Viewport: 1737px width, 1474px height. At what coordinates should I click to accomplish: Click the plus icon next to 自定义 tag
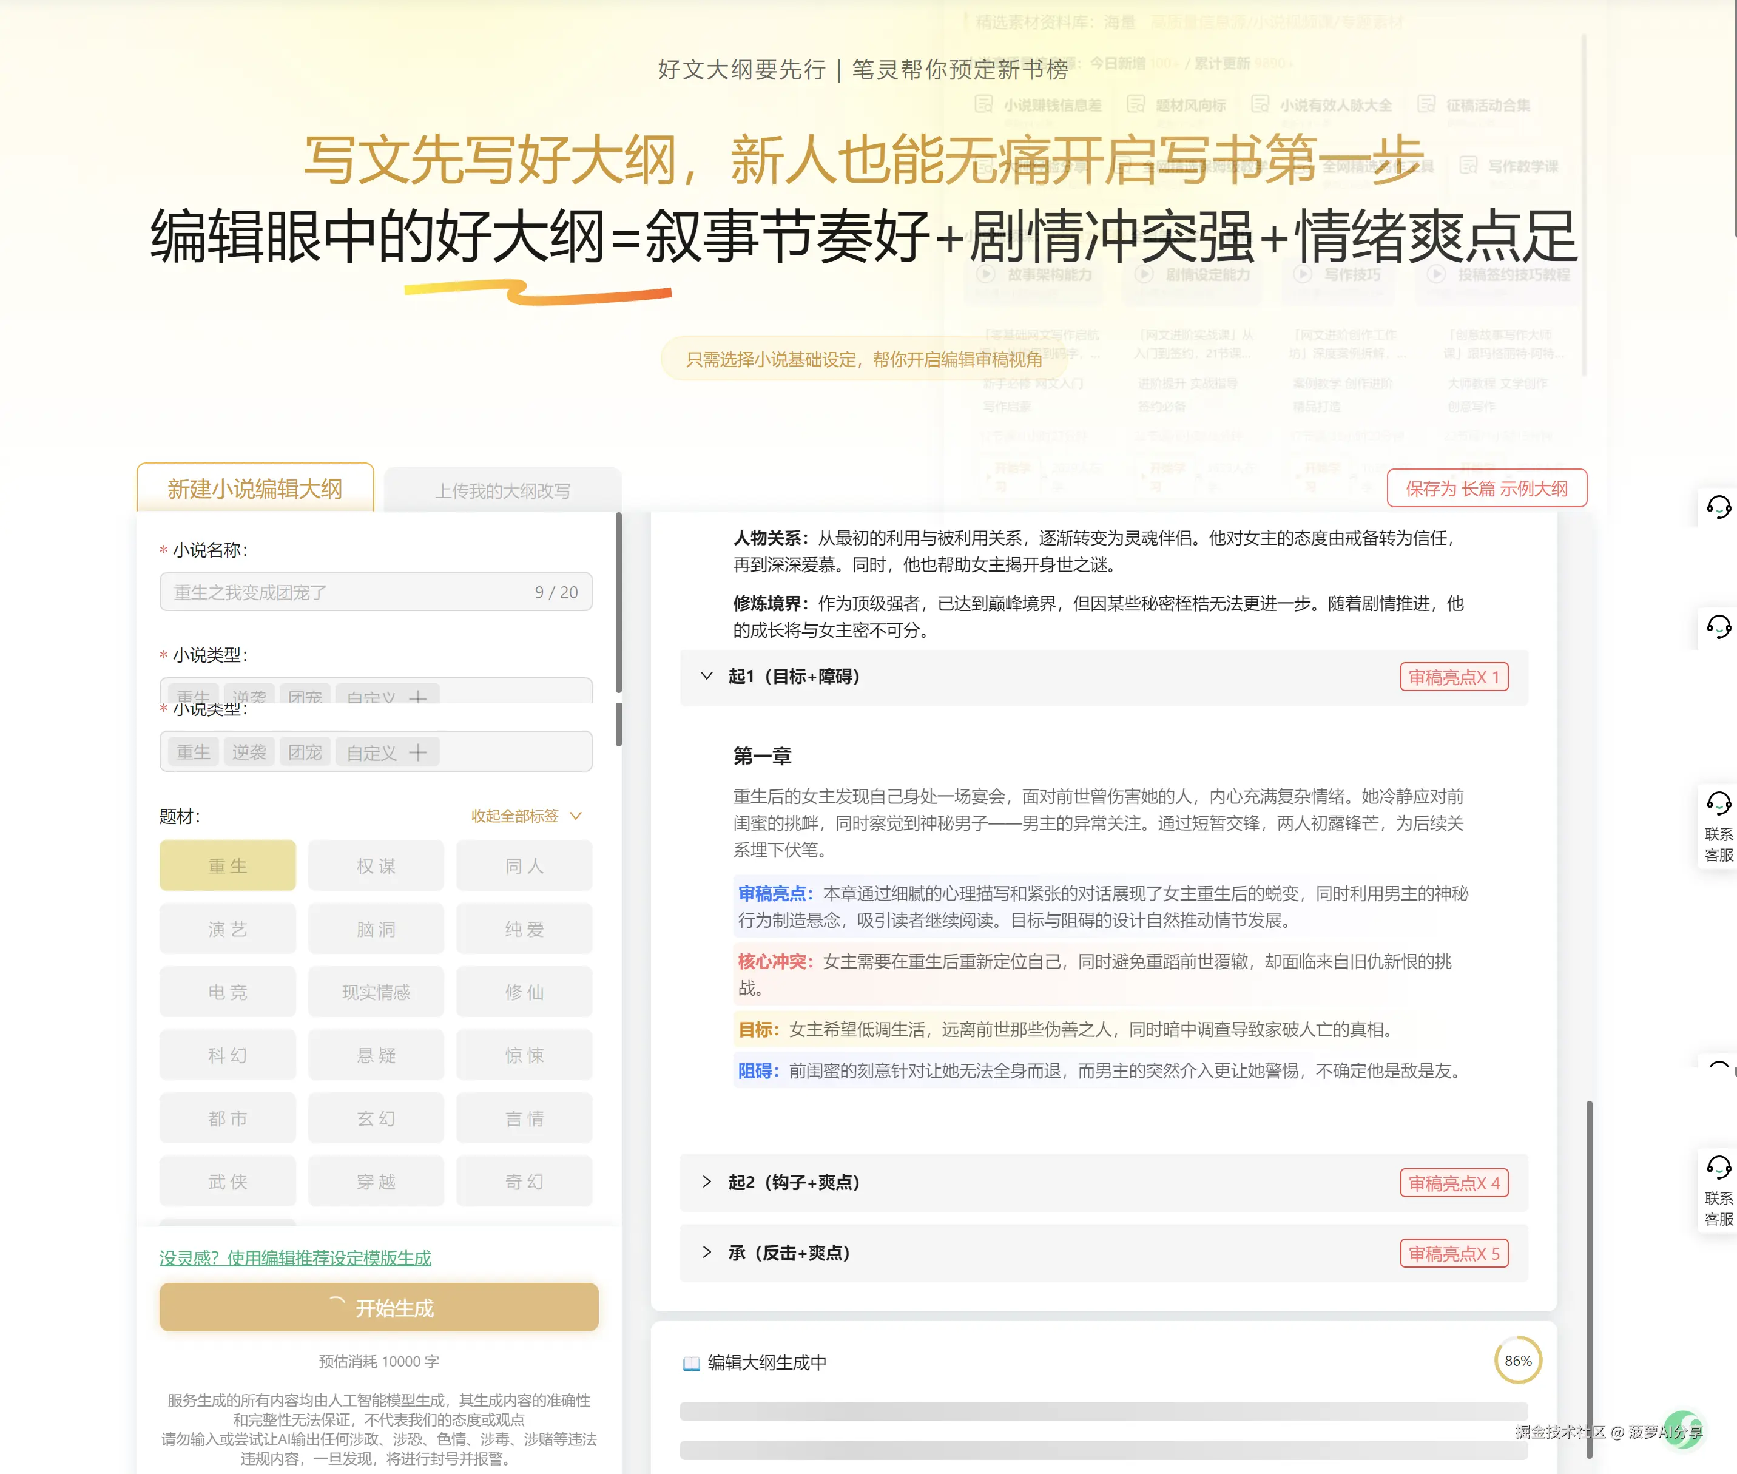coord(418,752)
